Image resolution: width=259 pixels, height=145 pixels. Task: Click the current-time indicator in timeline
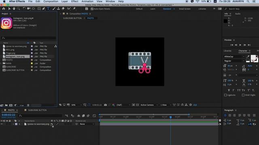point(170,117)
